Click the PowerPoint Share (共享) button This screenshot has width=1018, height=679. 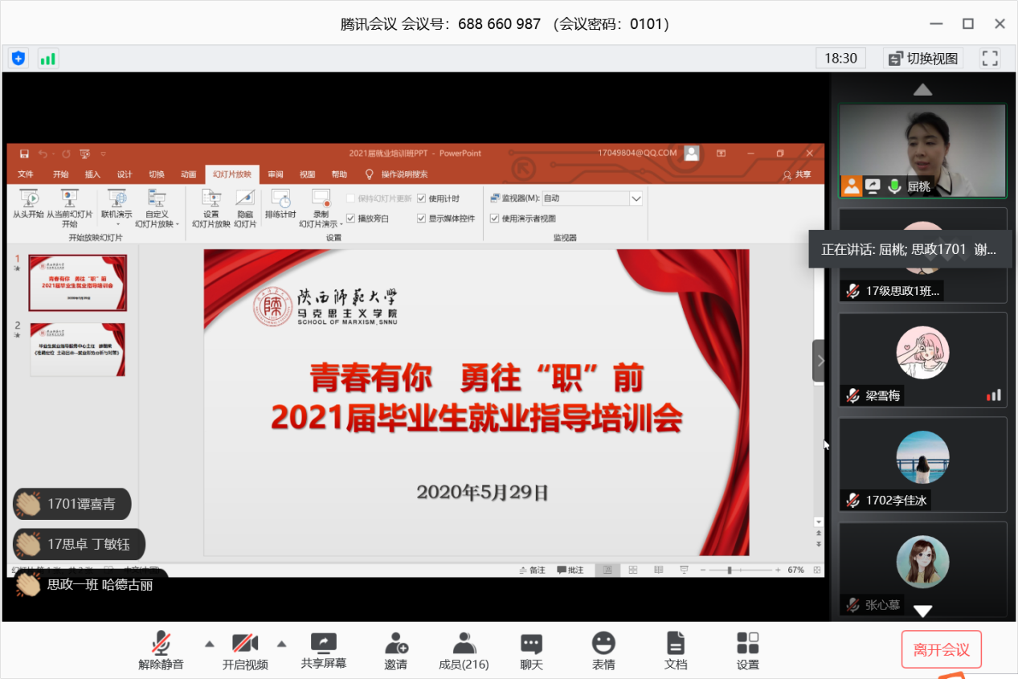coord(797,174)
